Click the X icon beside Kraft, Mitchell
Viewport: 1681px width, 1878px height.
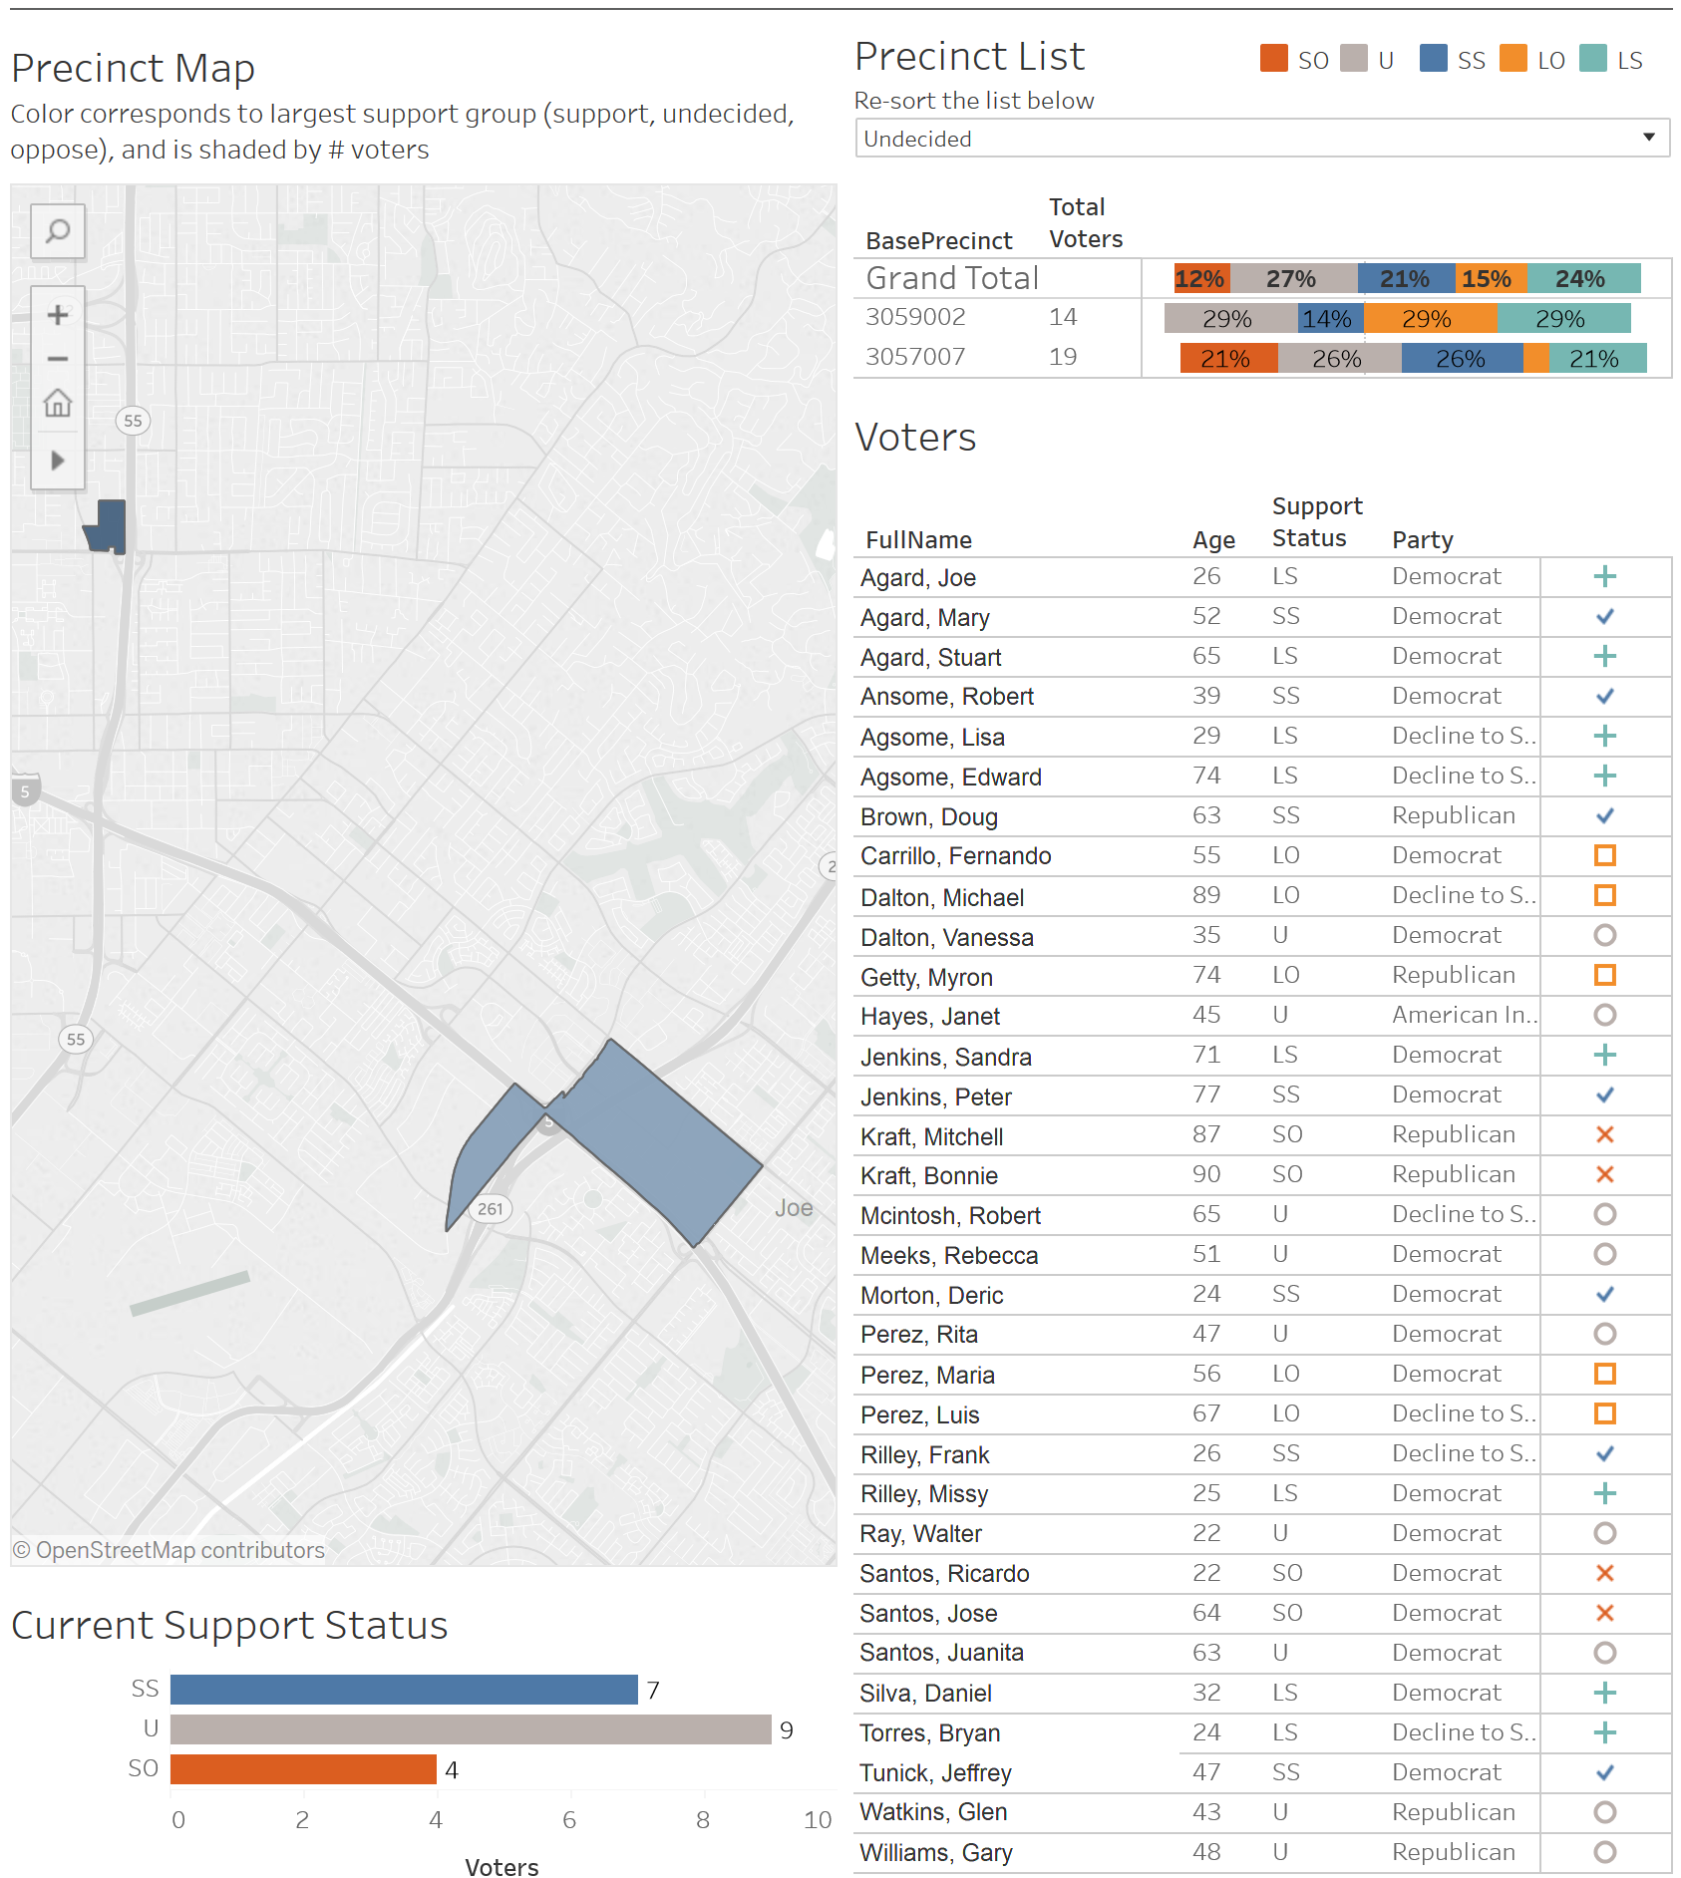[x=1605, y=1134]
